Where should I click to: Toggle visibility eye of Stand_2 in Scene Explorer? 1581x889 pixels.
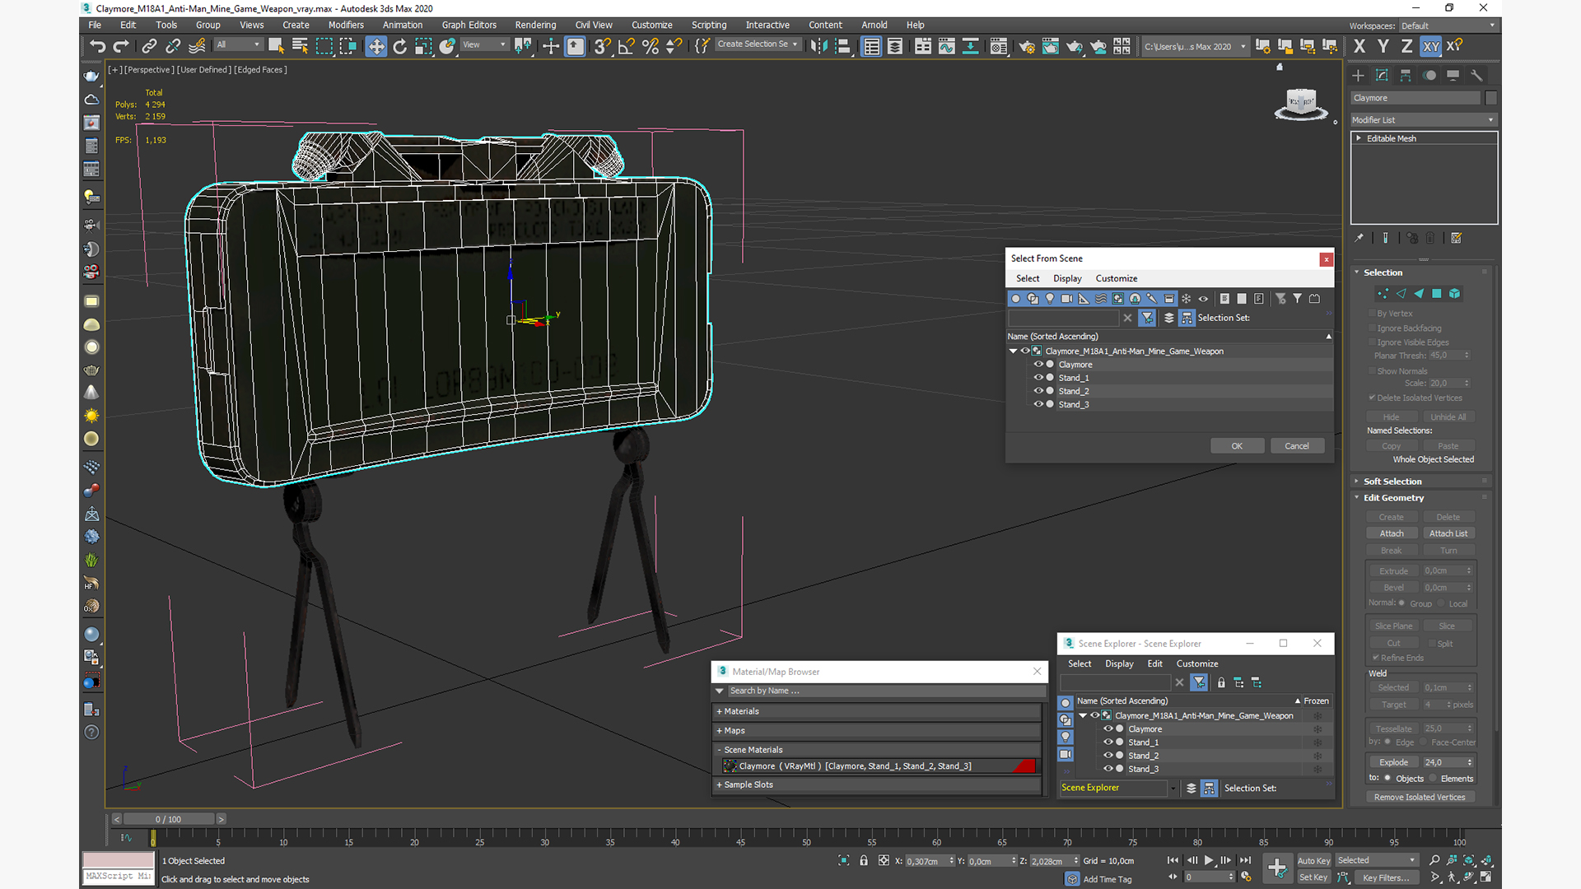pyautogui.click(x=1108, y=756)
